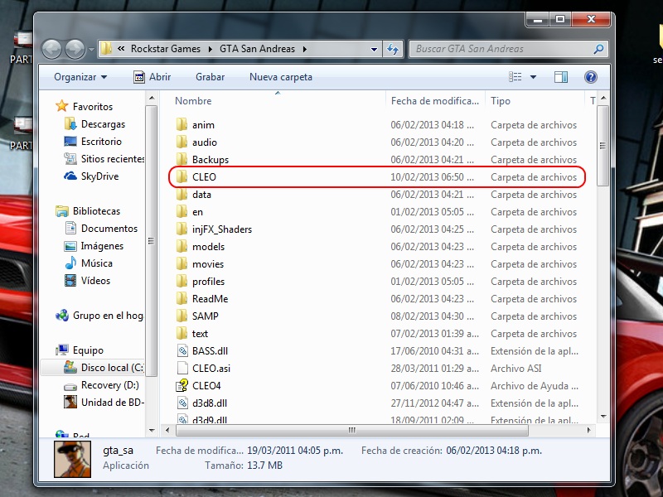Click the file list horizontal scrollbar
This screenshot has width=663, height=497.
(351, 430)
